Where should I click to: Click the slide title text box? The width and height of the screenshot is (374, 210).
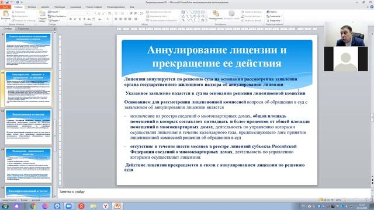(x=217, y=57)
